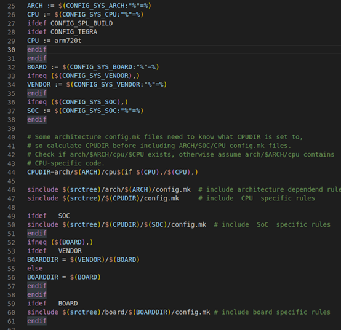Click comment '# include SoC specific rules'
Viewport: 341px width, 330px height.
[x=272, y=225]
